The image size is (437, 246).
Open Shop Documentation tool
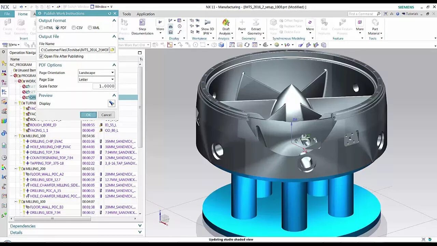click(142, 27)
